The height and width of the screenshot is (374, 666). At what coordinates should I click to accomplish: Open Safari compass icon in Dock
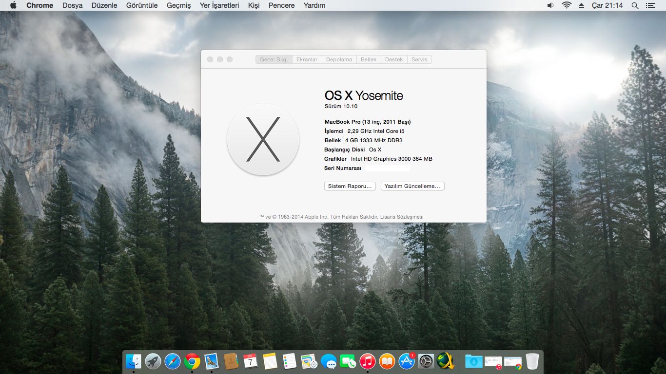[x=173, y=361]
